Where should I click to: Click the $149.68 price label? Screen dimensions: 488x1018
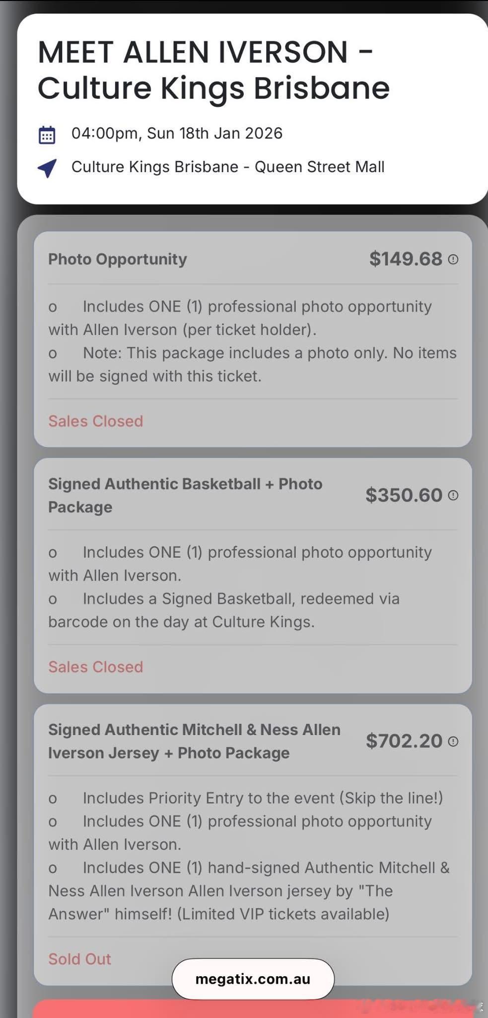[x=406, y=258]
